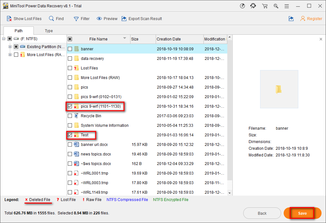The height and width of the screenshot is (223, 326).
Task: Open the hamburger menu icon
Action: pos(287,6)
